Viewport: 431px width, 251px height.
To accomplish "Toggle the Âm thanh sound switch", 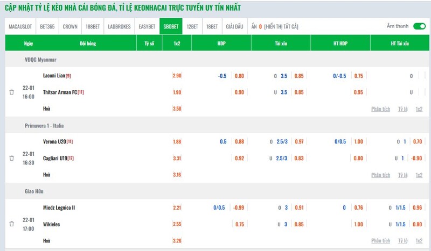I will (x=419, y=26).
